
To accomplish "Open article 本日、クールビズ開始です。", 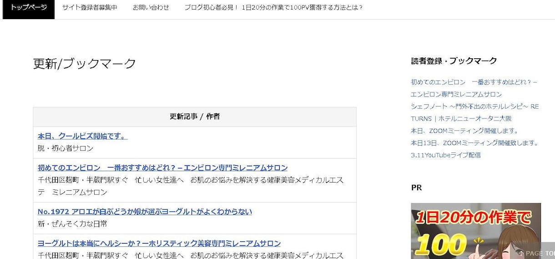I will 83,136.
